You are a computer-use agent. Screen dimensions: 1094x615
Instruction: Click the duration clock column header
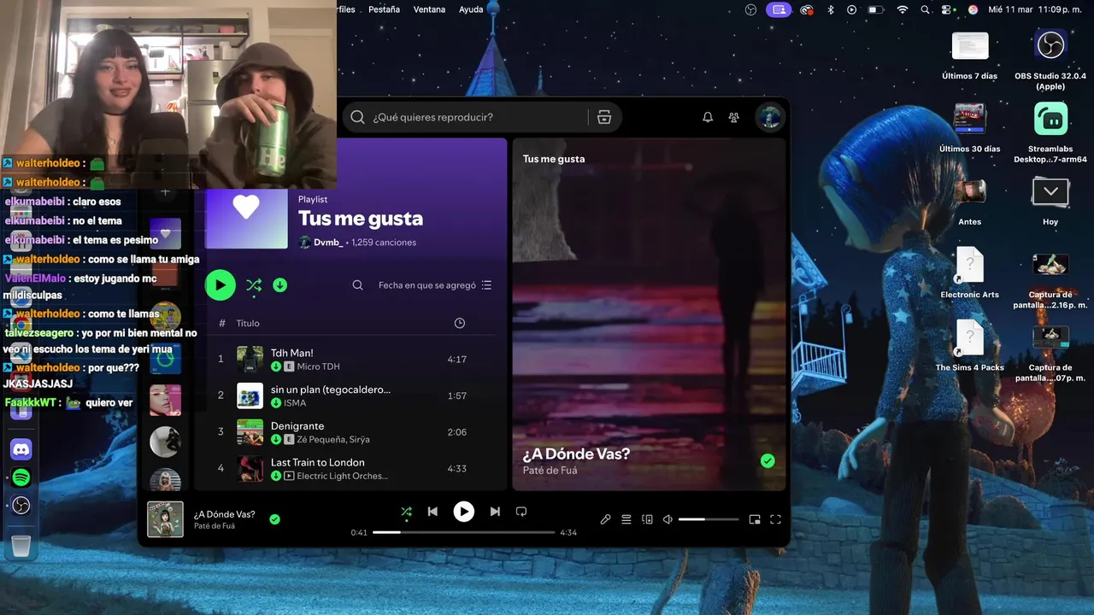pos(460,323)
